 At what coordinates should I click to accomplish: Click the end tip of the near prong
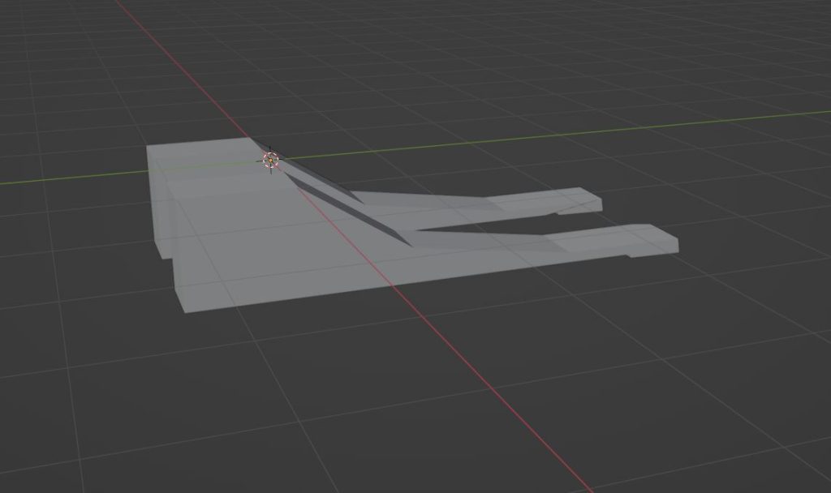[673, 242]
